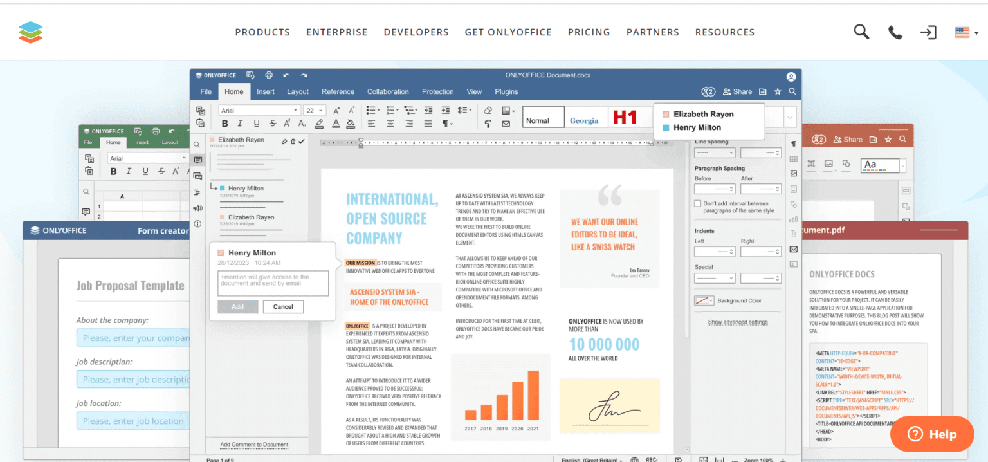Toggle underline formatting

(257, 124)
